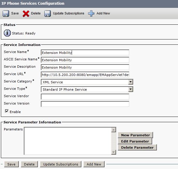Click into the Service URL field
The height and width of the screenshot is (169, 178).
point(85,75)
